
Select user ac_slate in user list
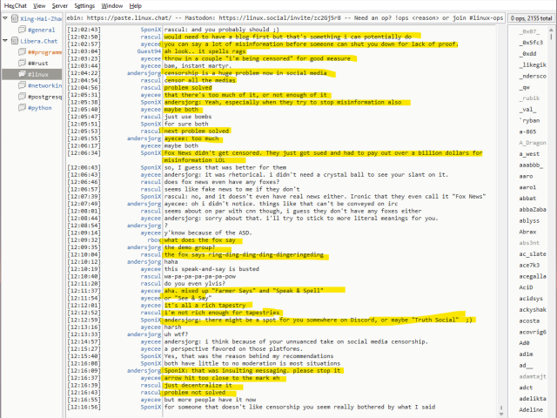[533, 254]
